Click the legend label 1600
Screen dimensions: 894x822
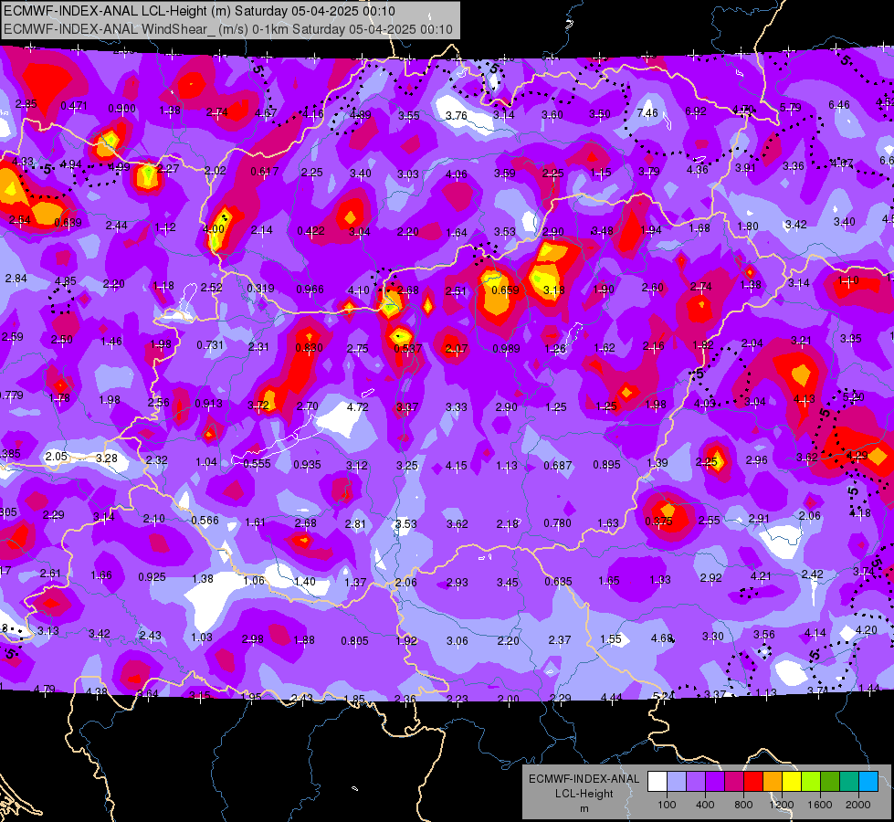tap(820, 805)
